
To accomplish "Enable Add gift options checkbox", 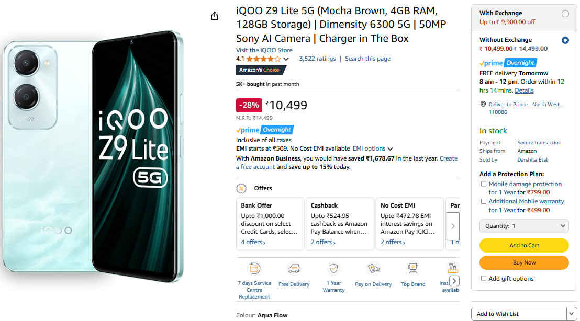I will tap(484, 279).
